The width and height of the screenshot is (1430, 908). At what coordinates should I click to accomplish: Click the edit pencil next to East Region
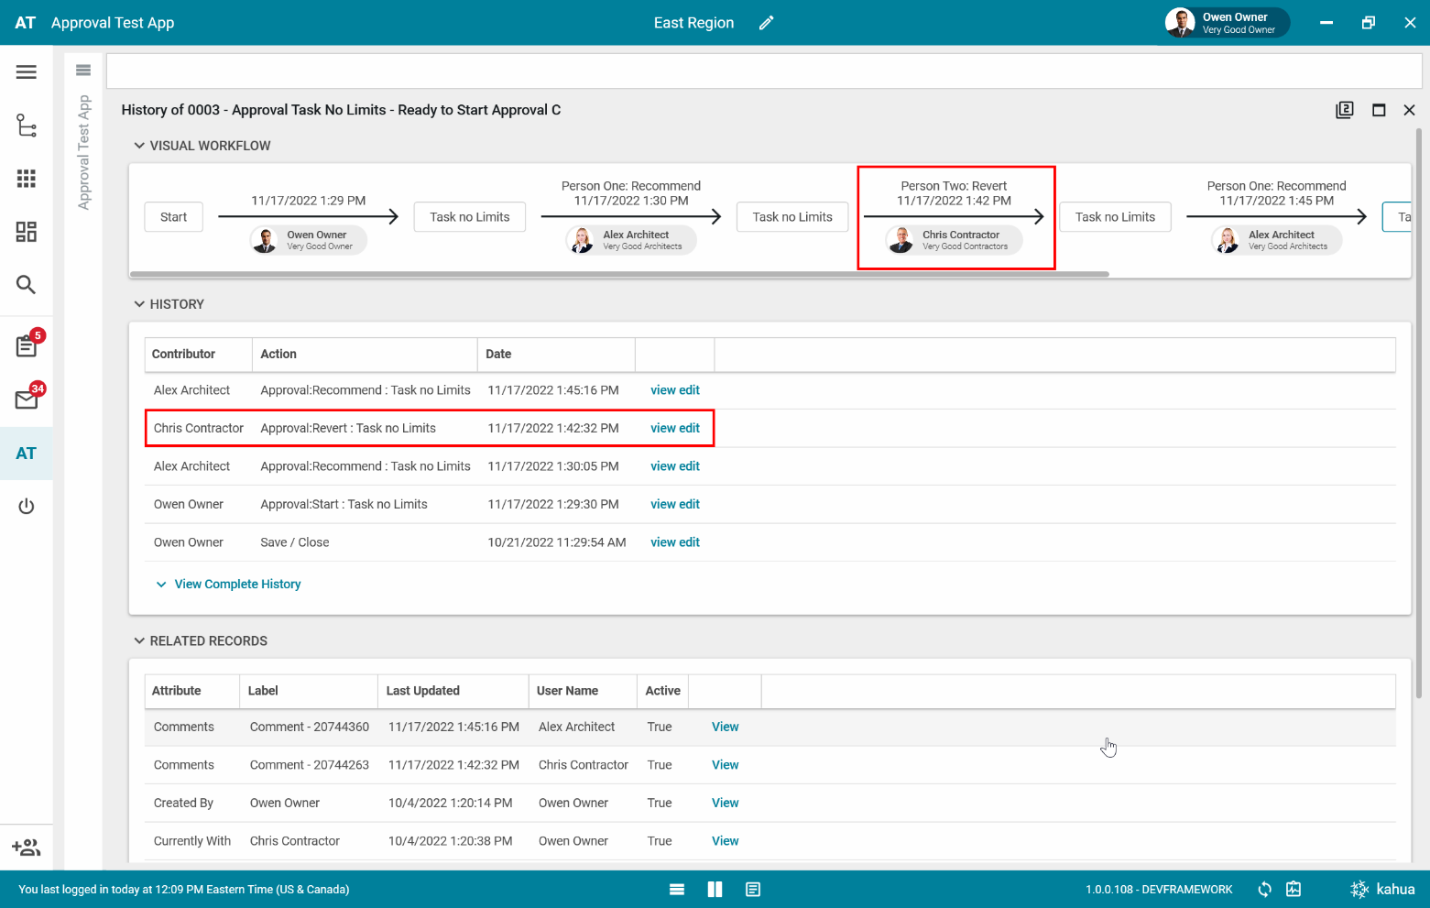(767, 23)
